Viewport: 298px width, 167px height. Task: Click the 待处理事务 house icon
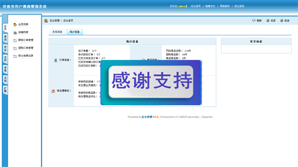[x=53, y=91]
